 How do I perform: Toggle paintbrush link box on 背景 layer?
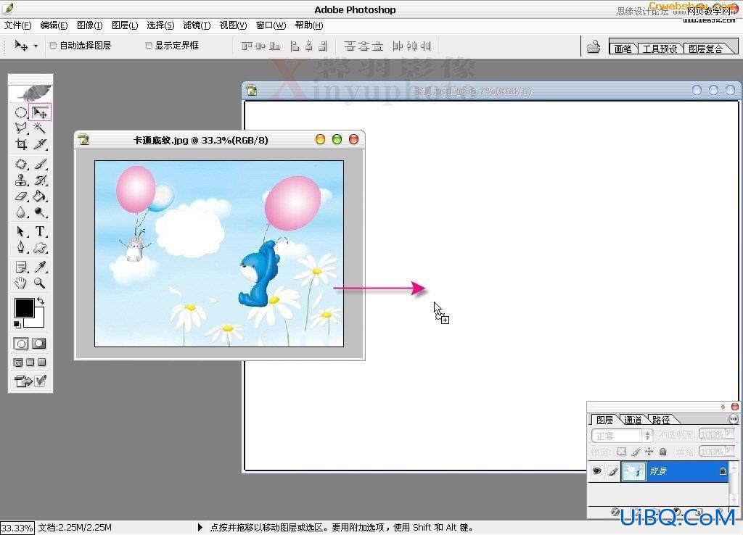tap(612, 471)
